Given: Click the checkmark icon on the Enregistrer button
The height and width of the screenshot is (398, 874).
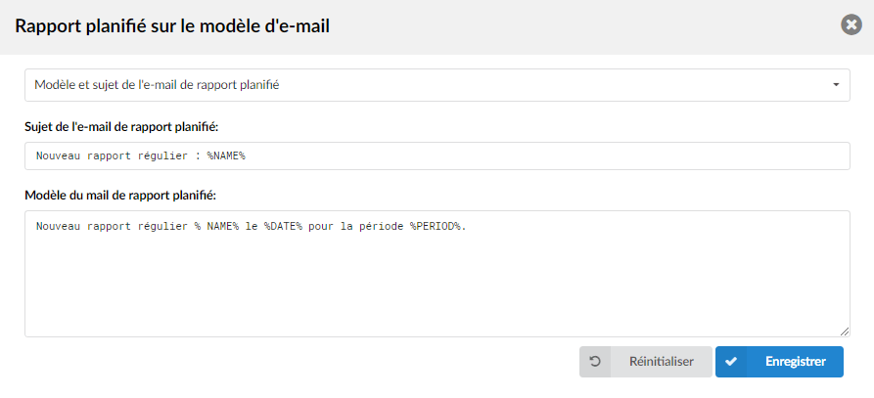Looking at the screenshot, I should pyautogui.click(x=731, y=362).
